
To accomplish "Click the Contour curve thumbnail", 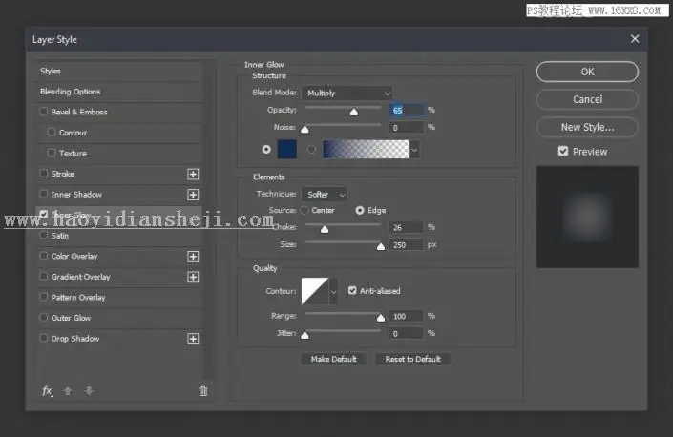I will pyautogui.click(x=315, y=291).
